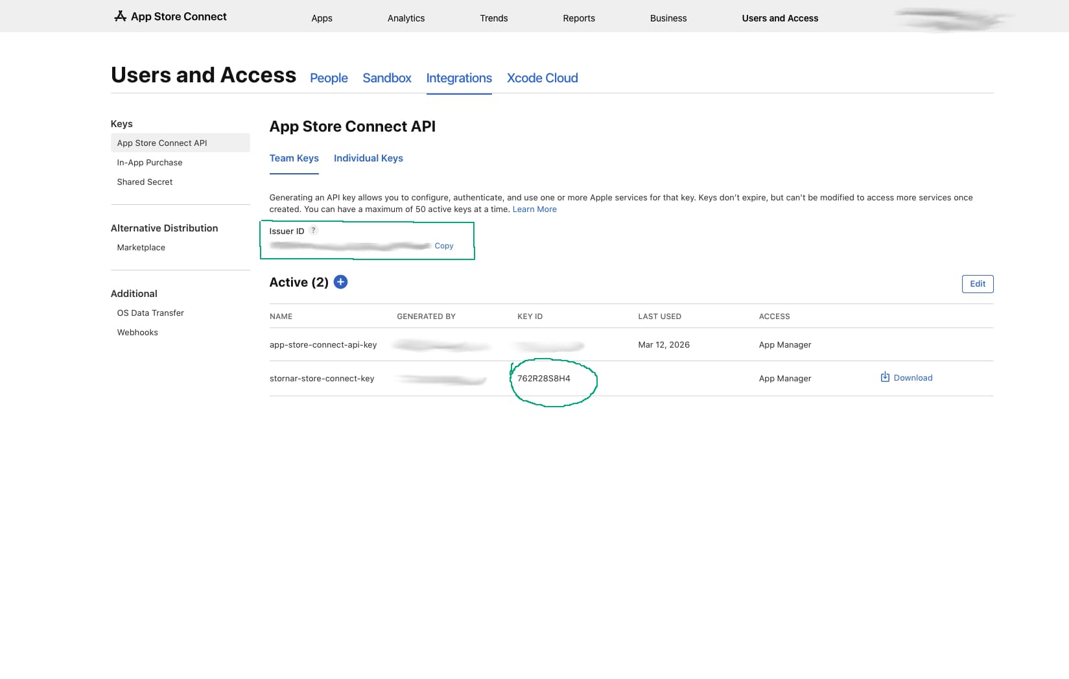This screenshot has width=1069, height=679.
Task: Switch to the Sandbox tab
Action: 387,78
